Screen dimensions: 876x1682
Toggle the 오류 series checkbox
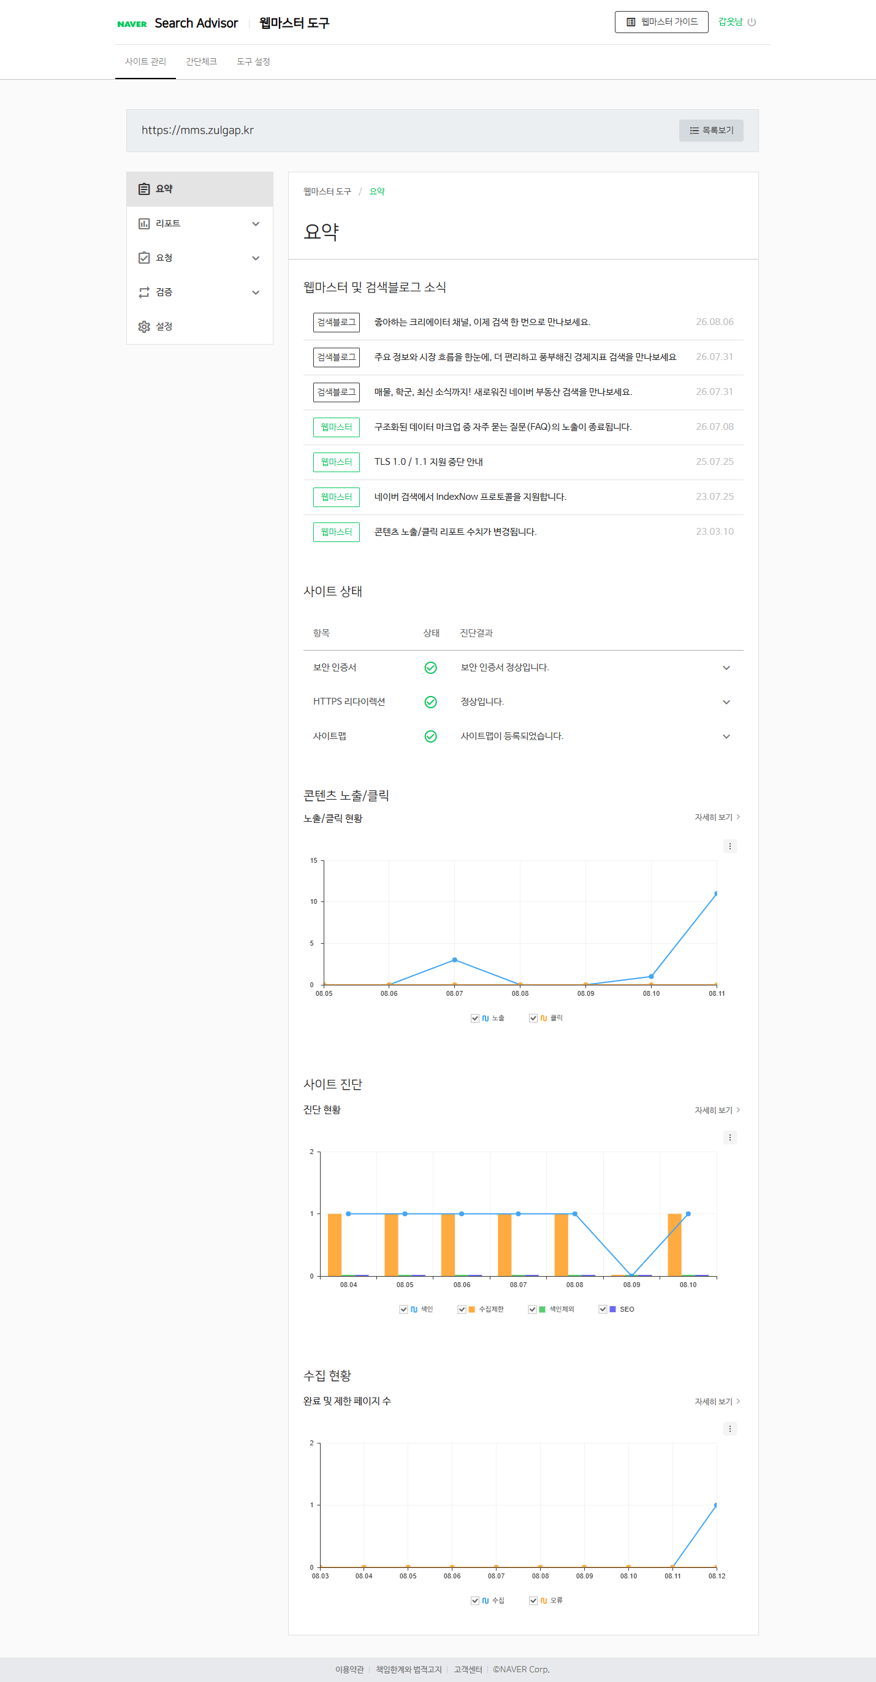coord(533,1600)
